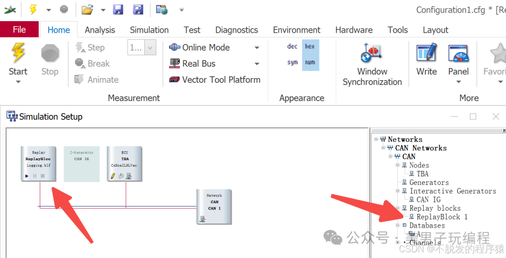This screenshot has height=258, width=506.
Task: Click the Favorites star icon
Action: click(499, 53)
